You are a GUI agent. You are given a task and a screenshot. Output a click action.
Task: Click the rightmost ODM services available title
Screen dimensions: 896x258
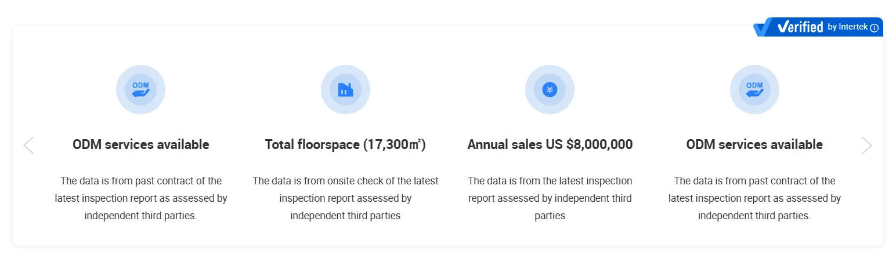(x=754, y=144)
